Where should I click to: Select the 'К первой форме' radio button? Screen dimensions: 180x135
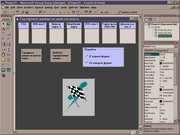pos(87,56)
